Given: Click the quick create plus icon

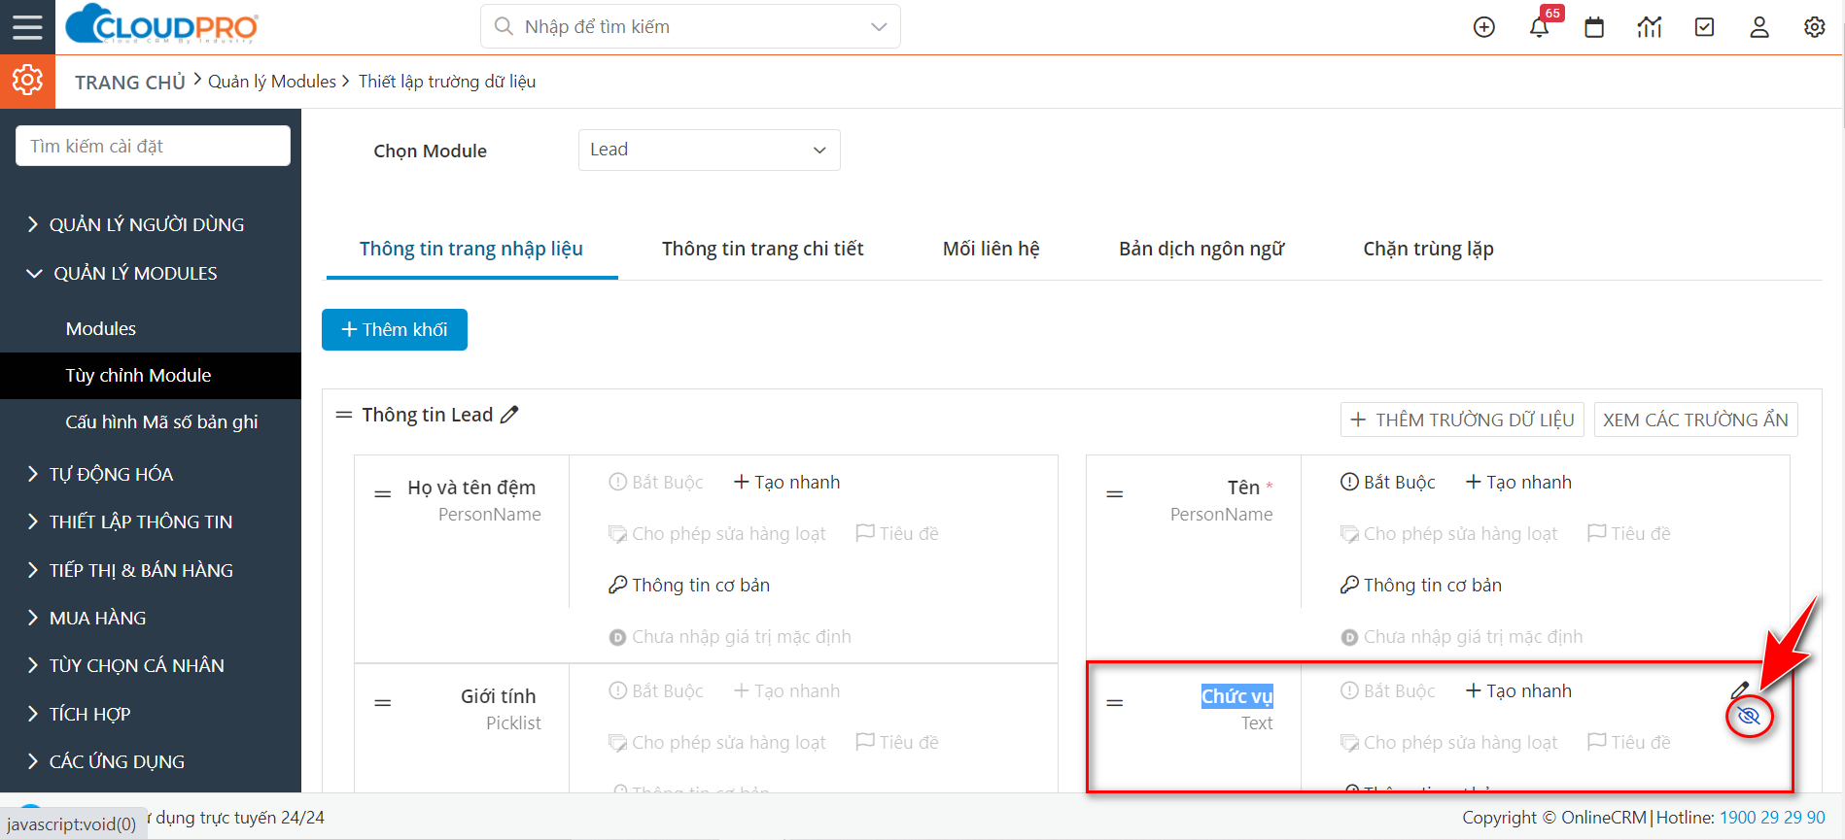Looking at the screenshot, I should [x=1483, y=27].
